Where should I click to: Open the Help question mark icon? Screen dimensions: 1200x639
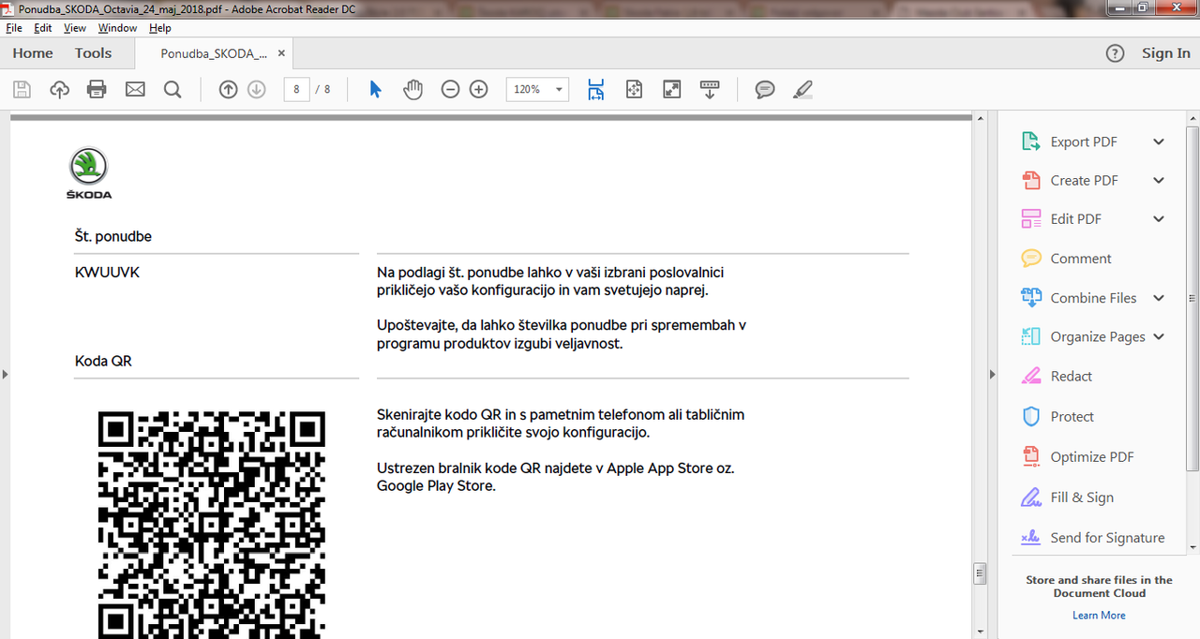pos(1115,53)
